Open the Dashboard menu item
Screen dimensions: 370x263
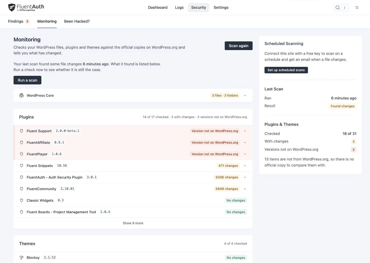click(158, 8)
